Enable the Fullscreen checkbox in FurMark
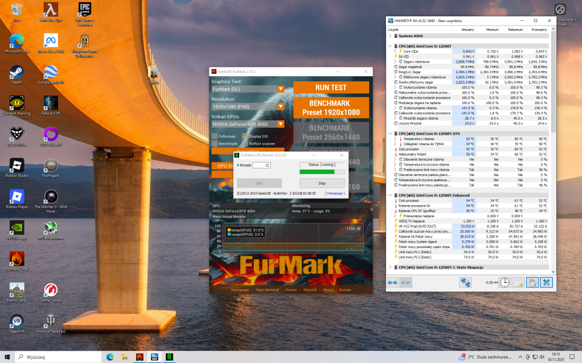 [x=215, y=136]
